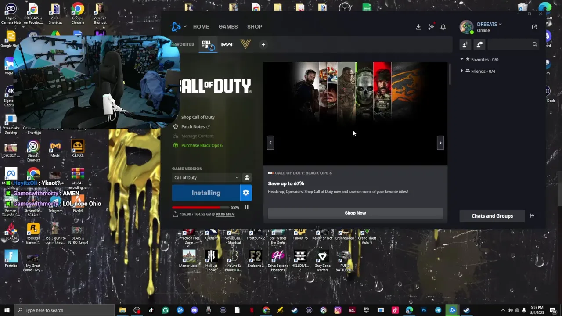Click the Windows Start button
Screen dimensions: 562x316
point(7,310)
